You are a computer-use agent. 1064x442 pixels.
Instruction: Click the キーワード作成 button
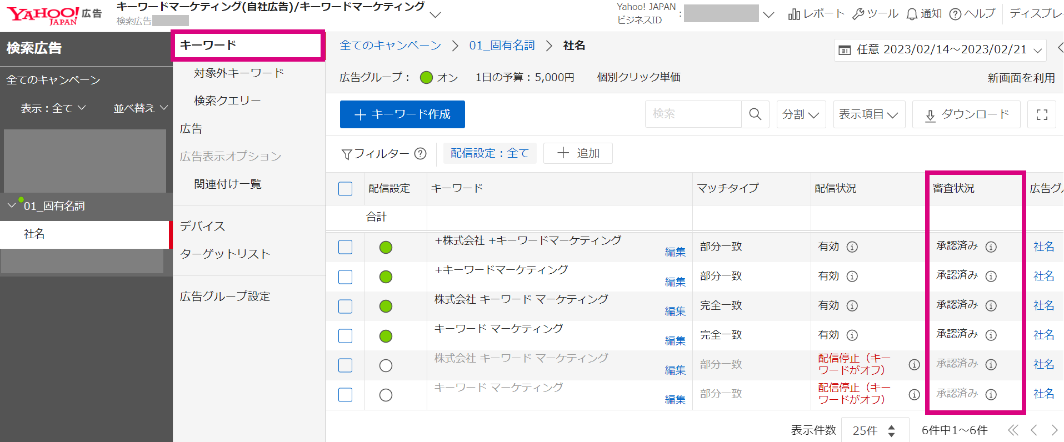pyautogui.click(x=402, y=114)
